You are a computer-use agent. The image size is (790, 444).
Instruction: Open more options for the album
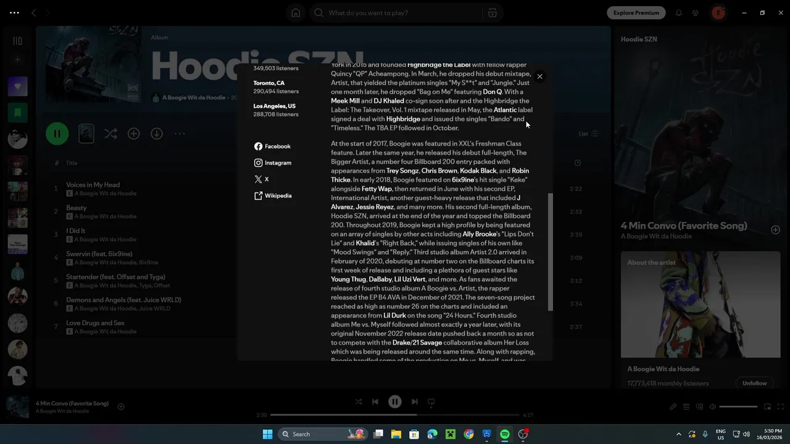180,134
